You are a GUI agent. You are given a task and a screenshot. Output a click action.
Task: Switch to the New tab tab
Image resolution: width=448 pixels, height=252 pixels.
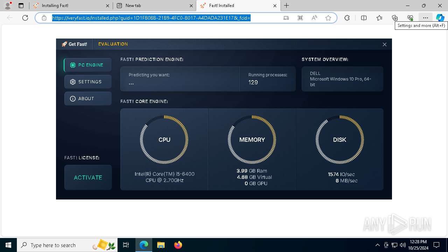155,6
